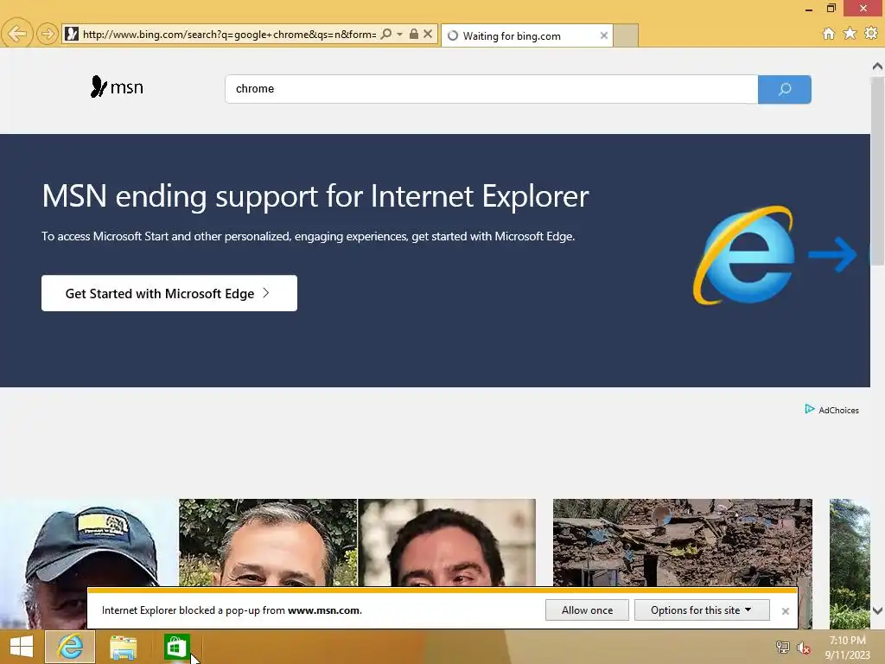Click the browser Forward arrow button
The image size is (885, 664).
[48, 34]
